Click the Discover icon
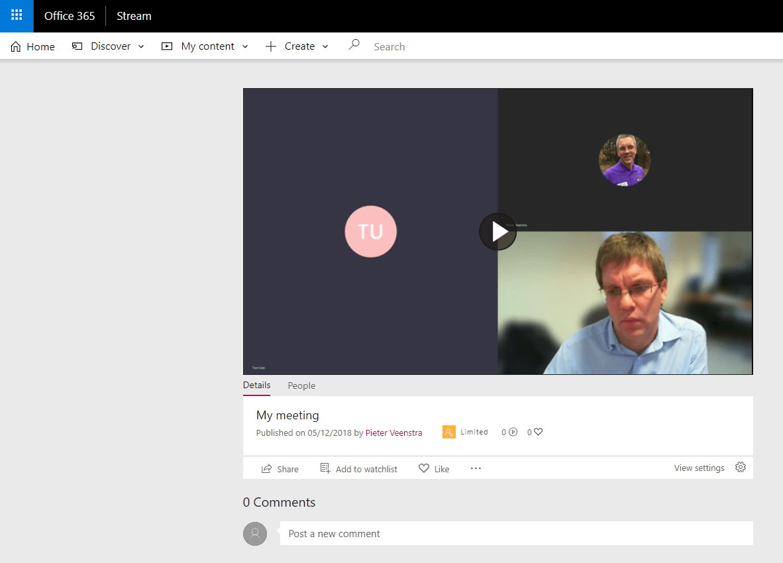Image resolution: width=783 pixels, height=563 pixels. pyautogui.click(x=77, y=46)
